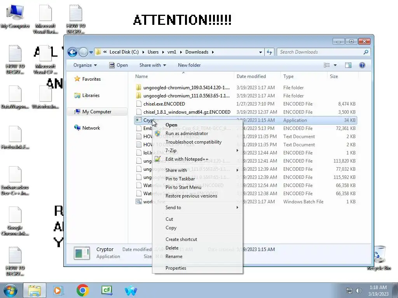Select the works_fine batch file icon
The image size is (398, 298).
pos(139,202)
